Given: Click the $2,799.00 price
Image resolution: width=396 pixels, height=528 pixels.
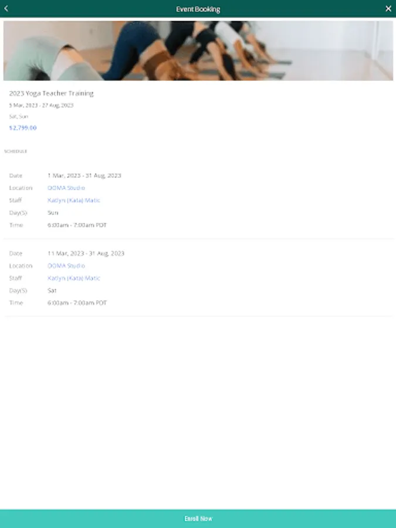Looking at the screenshot, I should click(x=23, y=128).
